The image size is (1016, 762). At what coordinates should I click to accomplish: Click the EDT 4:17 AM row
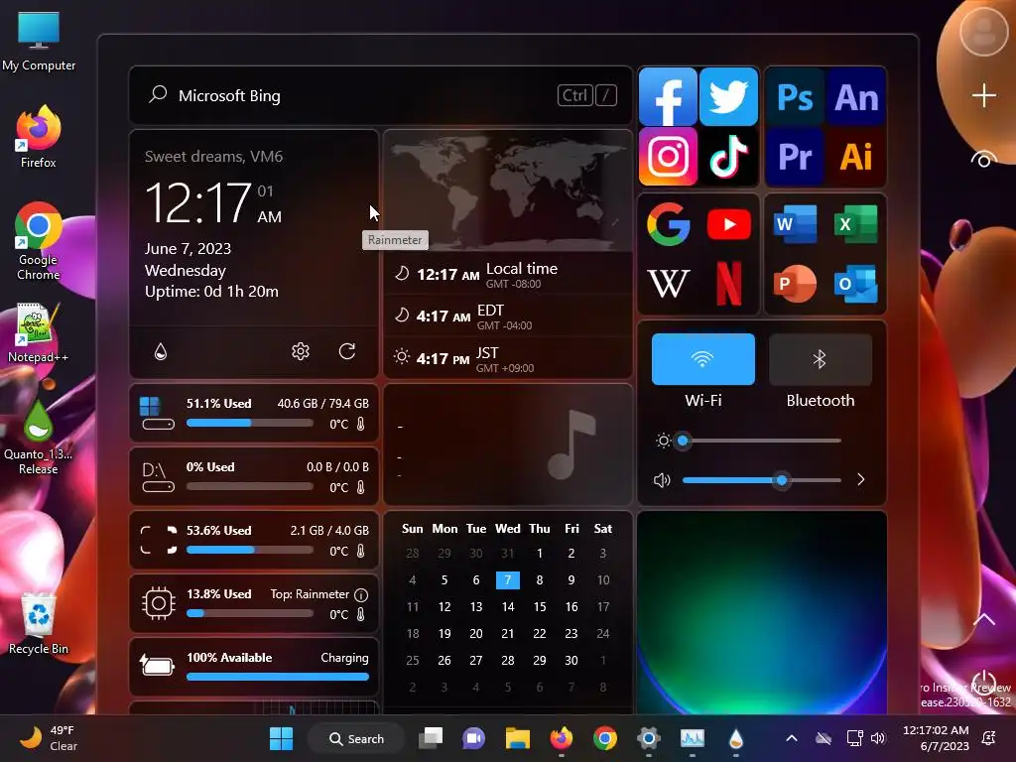[508, 317]
